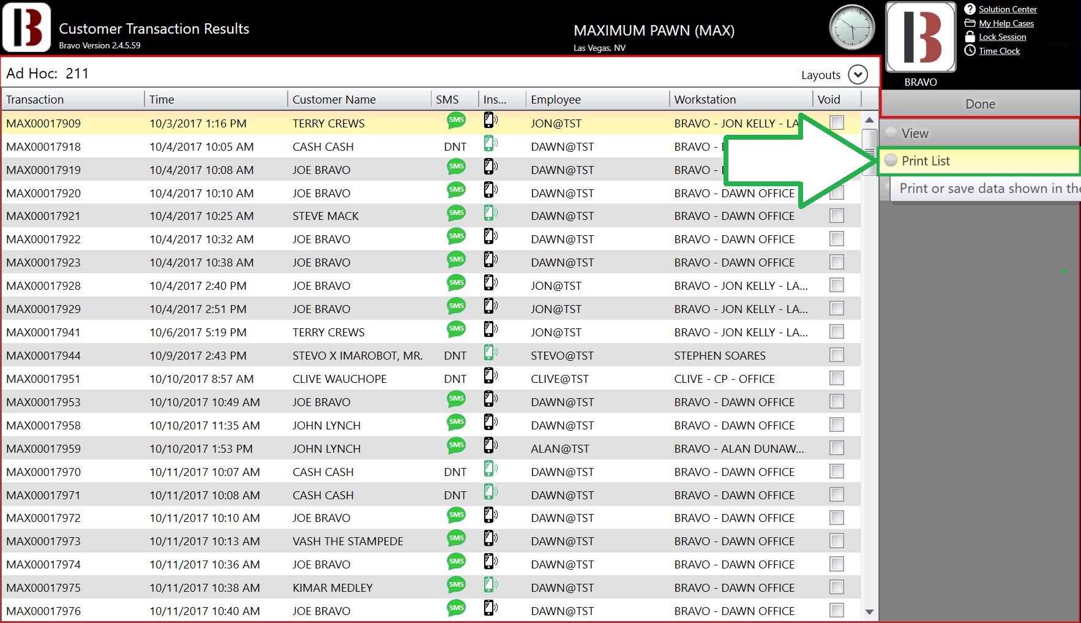Click the Lock Session link
1081x623 pixels.
pyautogui.click(x=1003, y=37)
